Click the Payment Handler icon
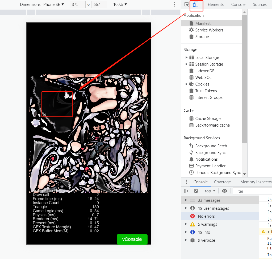This screenshot has width=272, height=259. pyautogui.click(x=191, y=166)
